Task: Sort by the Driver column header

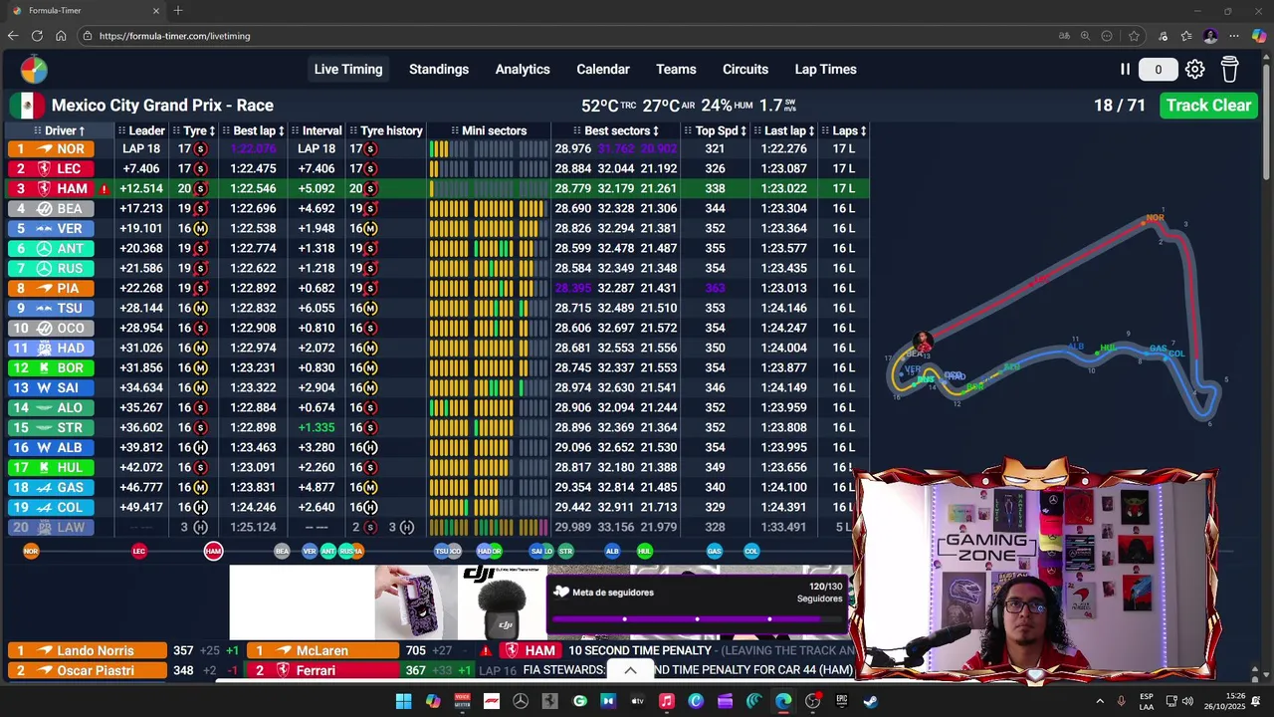Action: pyautogui.click(x=60, y=130)
